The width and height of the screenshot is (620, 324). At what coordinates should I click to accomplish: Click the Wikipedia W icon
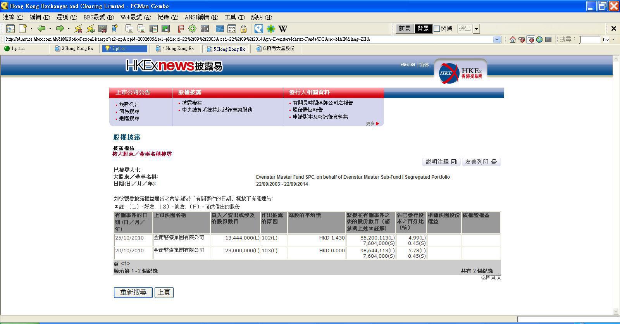click(x=283, y=28)
